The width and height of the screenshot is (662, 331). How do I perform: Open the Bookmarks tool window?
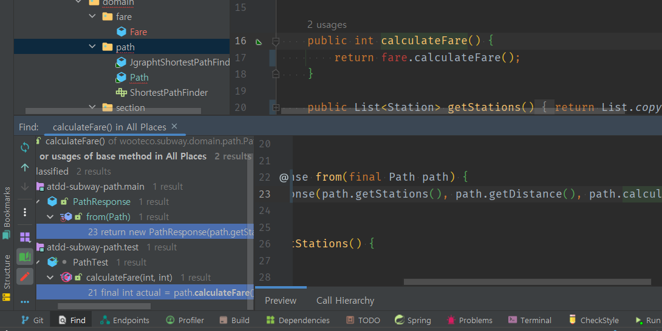click(6, 213)
